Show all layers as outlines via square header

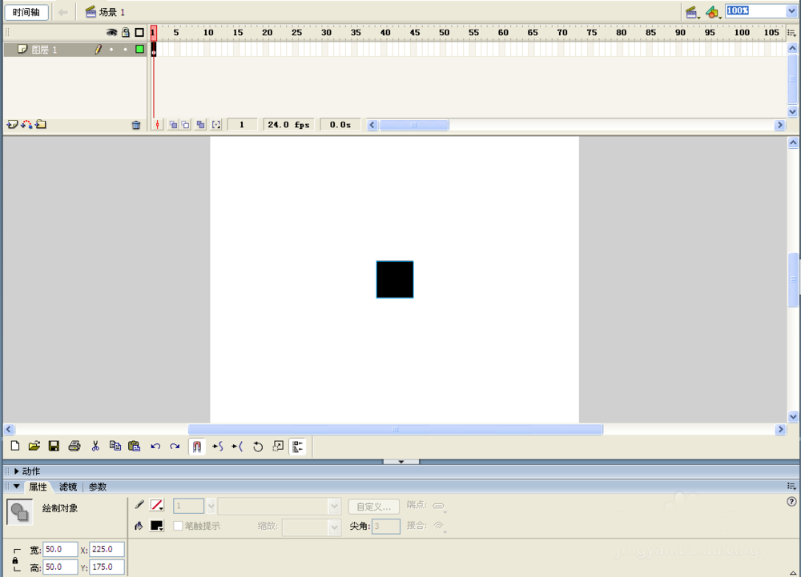pyautogui.click(x=139, y=33)
